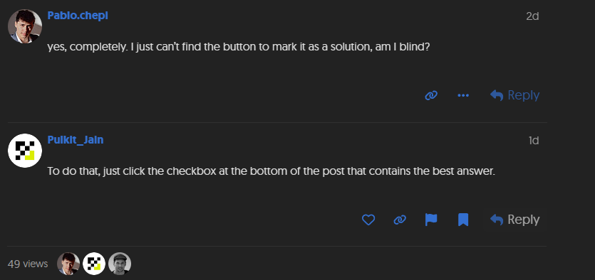
Task: Click Pulkit_Jain's large pixel avatar
Action: 25,151
